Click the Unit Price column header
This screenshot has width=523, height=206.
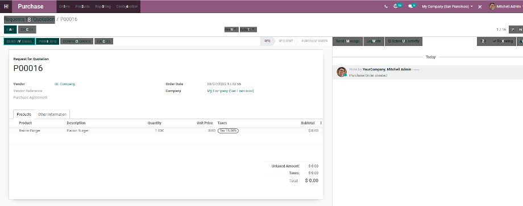point(205,123)
